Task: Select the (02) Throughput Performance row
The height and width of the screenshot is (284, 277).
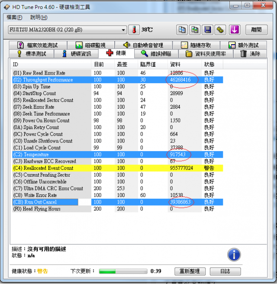Action: (117, 80)
